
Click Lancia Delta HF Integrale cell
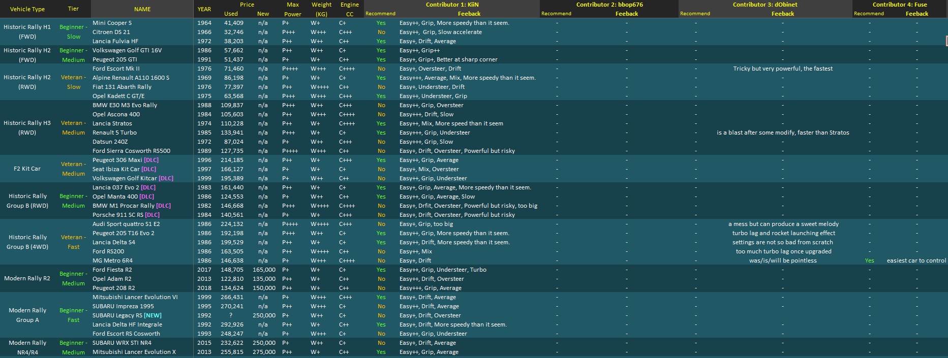click(142, 324)
